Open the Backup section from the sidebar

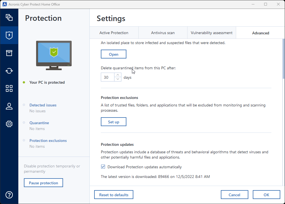(9, 17)
